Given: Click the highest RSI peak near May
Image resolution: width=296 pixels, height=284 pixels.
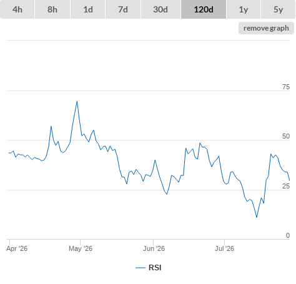Looking at the screenshot, I should click(x=77, y=102).
